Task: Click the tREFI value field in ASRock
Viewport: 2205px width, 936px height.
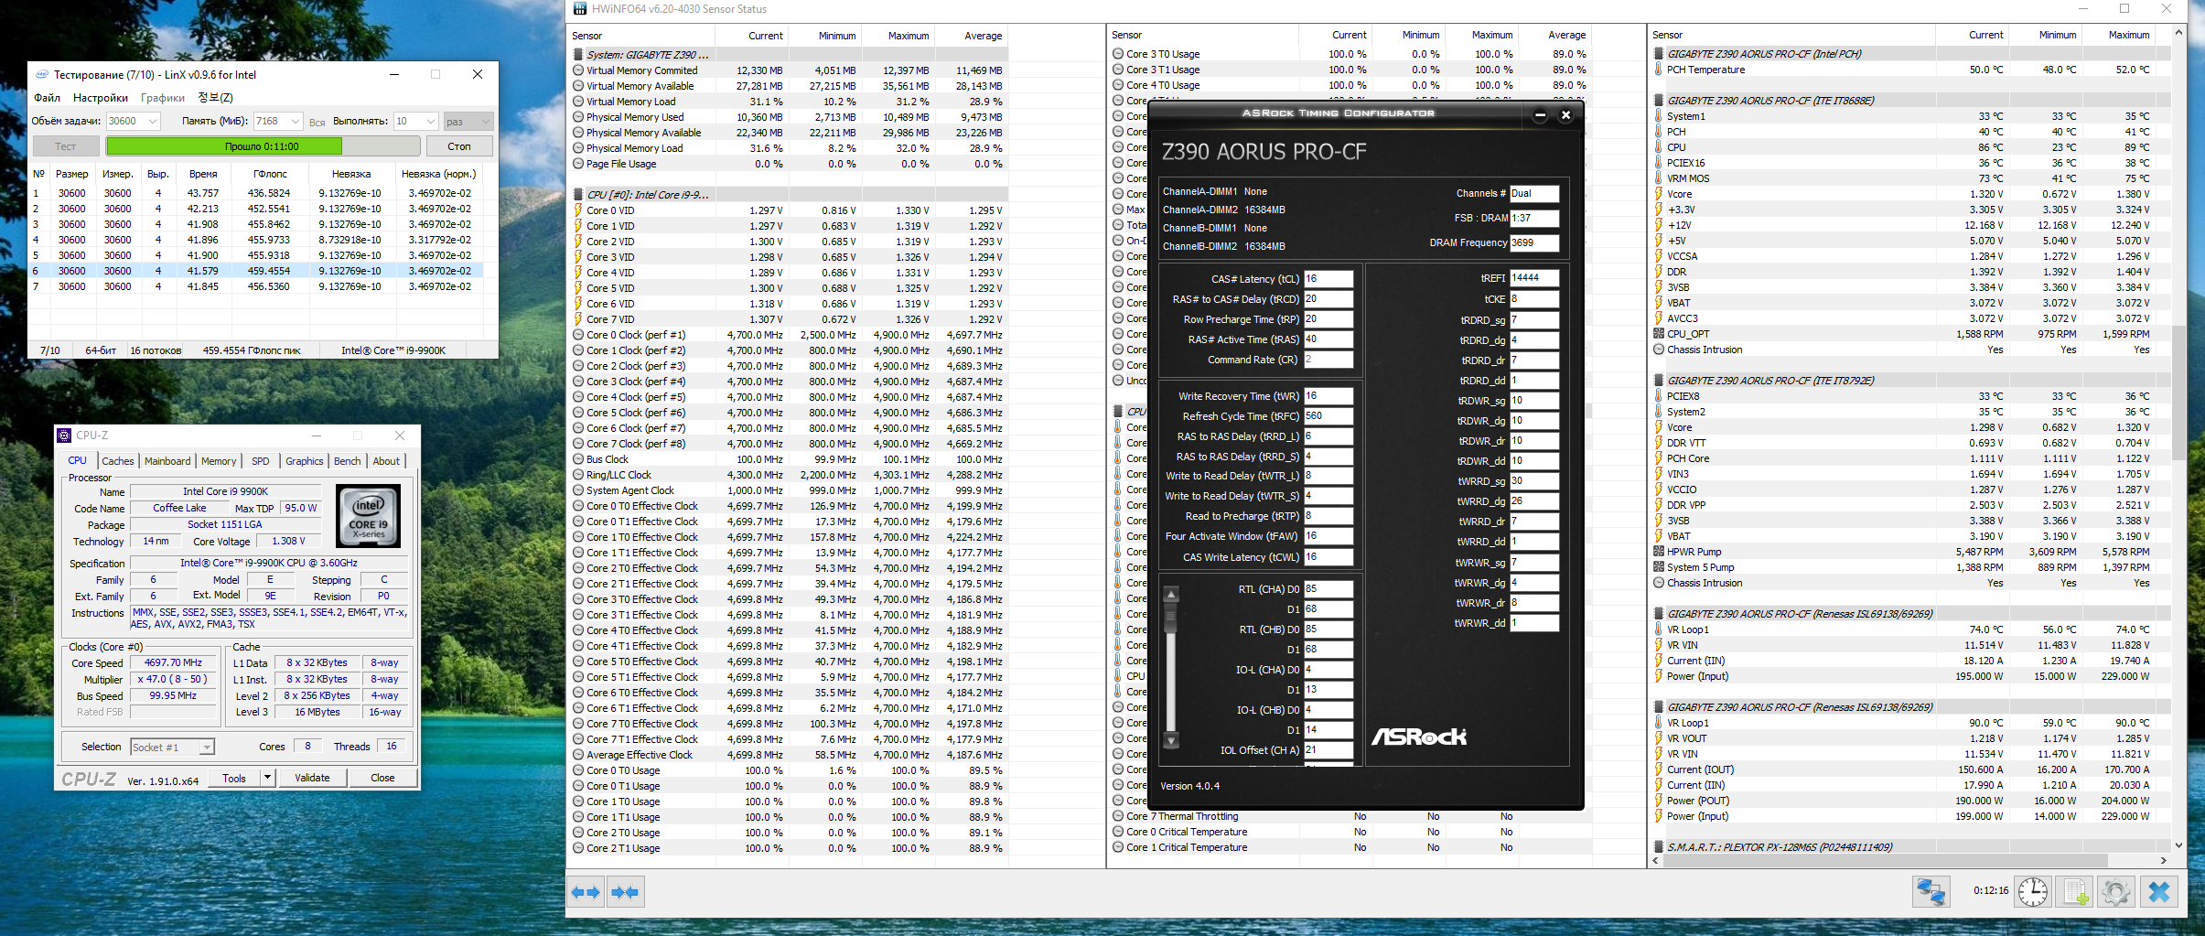Action: pos(1534,277)
